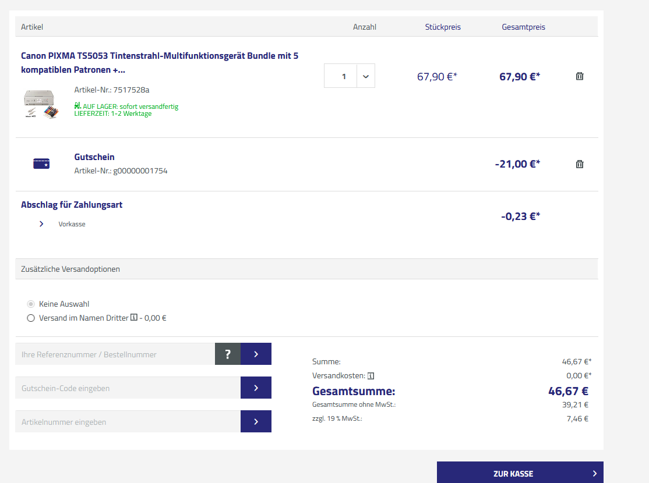Select Versand im Namen Dritter radio button
The width and height of the screenshot is (649, 483).
(x=31, y=318)
